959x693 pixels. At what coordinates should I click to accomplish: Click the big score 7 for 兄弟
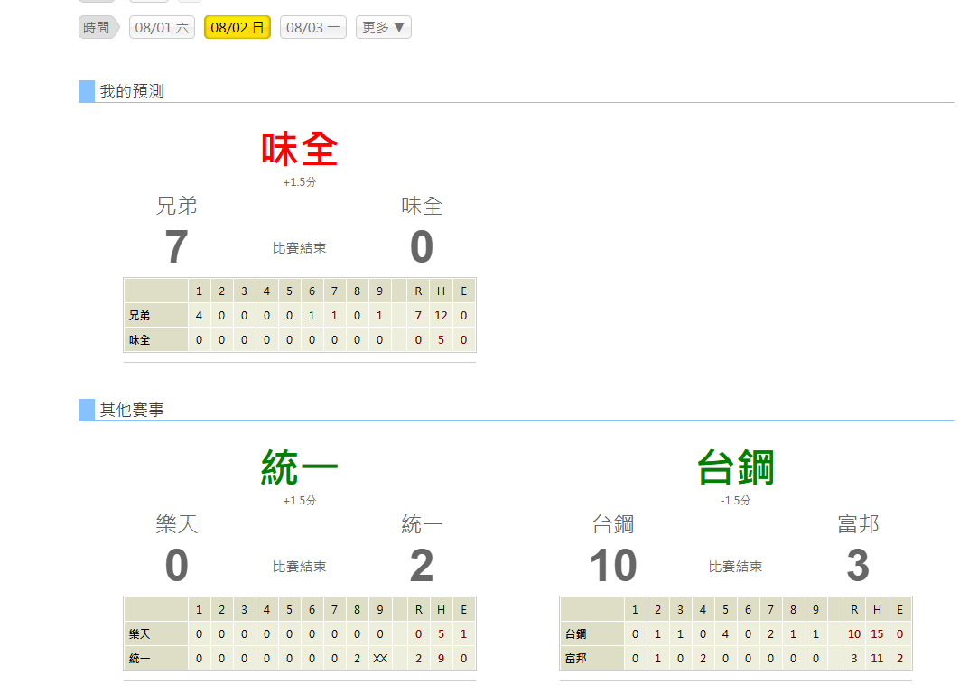tap(177, 247)
